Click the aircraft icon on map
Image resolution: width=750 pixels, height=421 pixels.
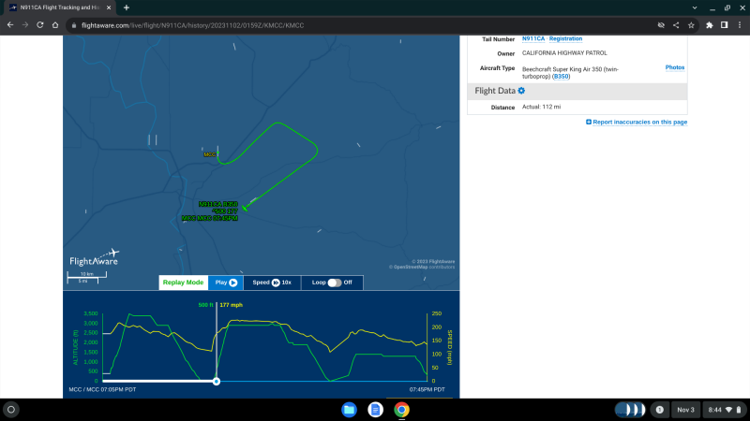tap(245, 208)
